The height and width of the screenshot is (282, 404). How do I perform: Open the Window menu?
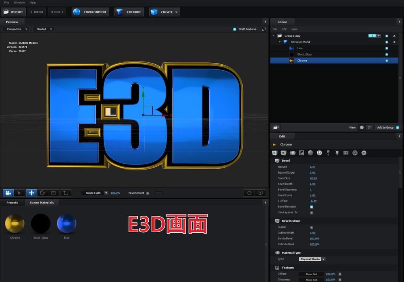19,2
